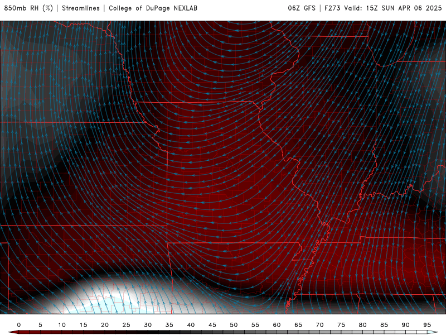446x335 pixels.
Task: Click the colorbar label "0"
Action: (x=19, y=325)
